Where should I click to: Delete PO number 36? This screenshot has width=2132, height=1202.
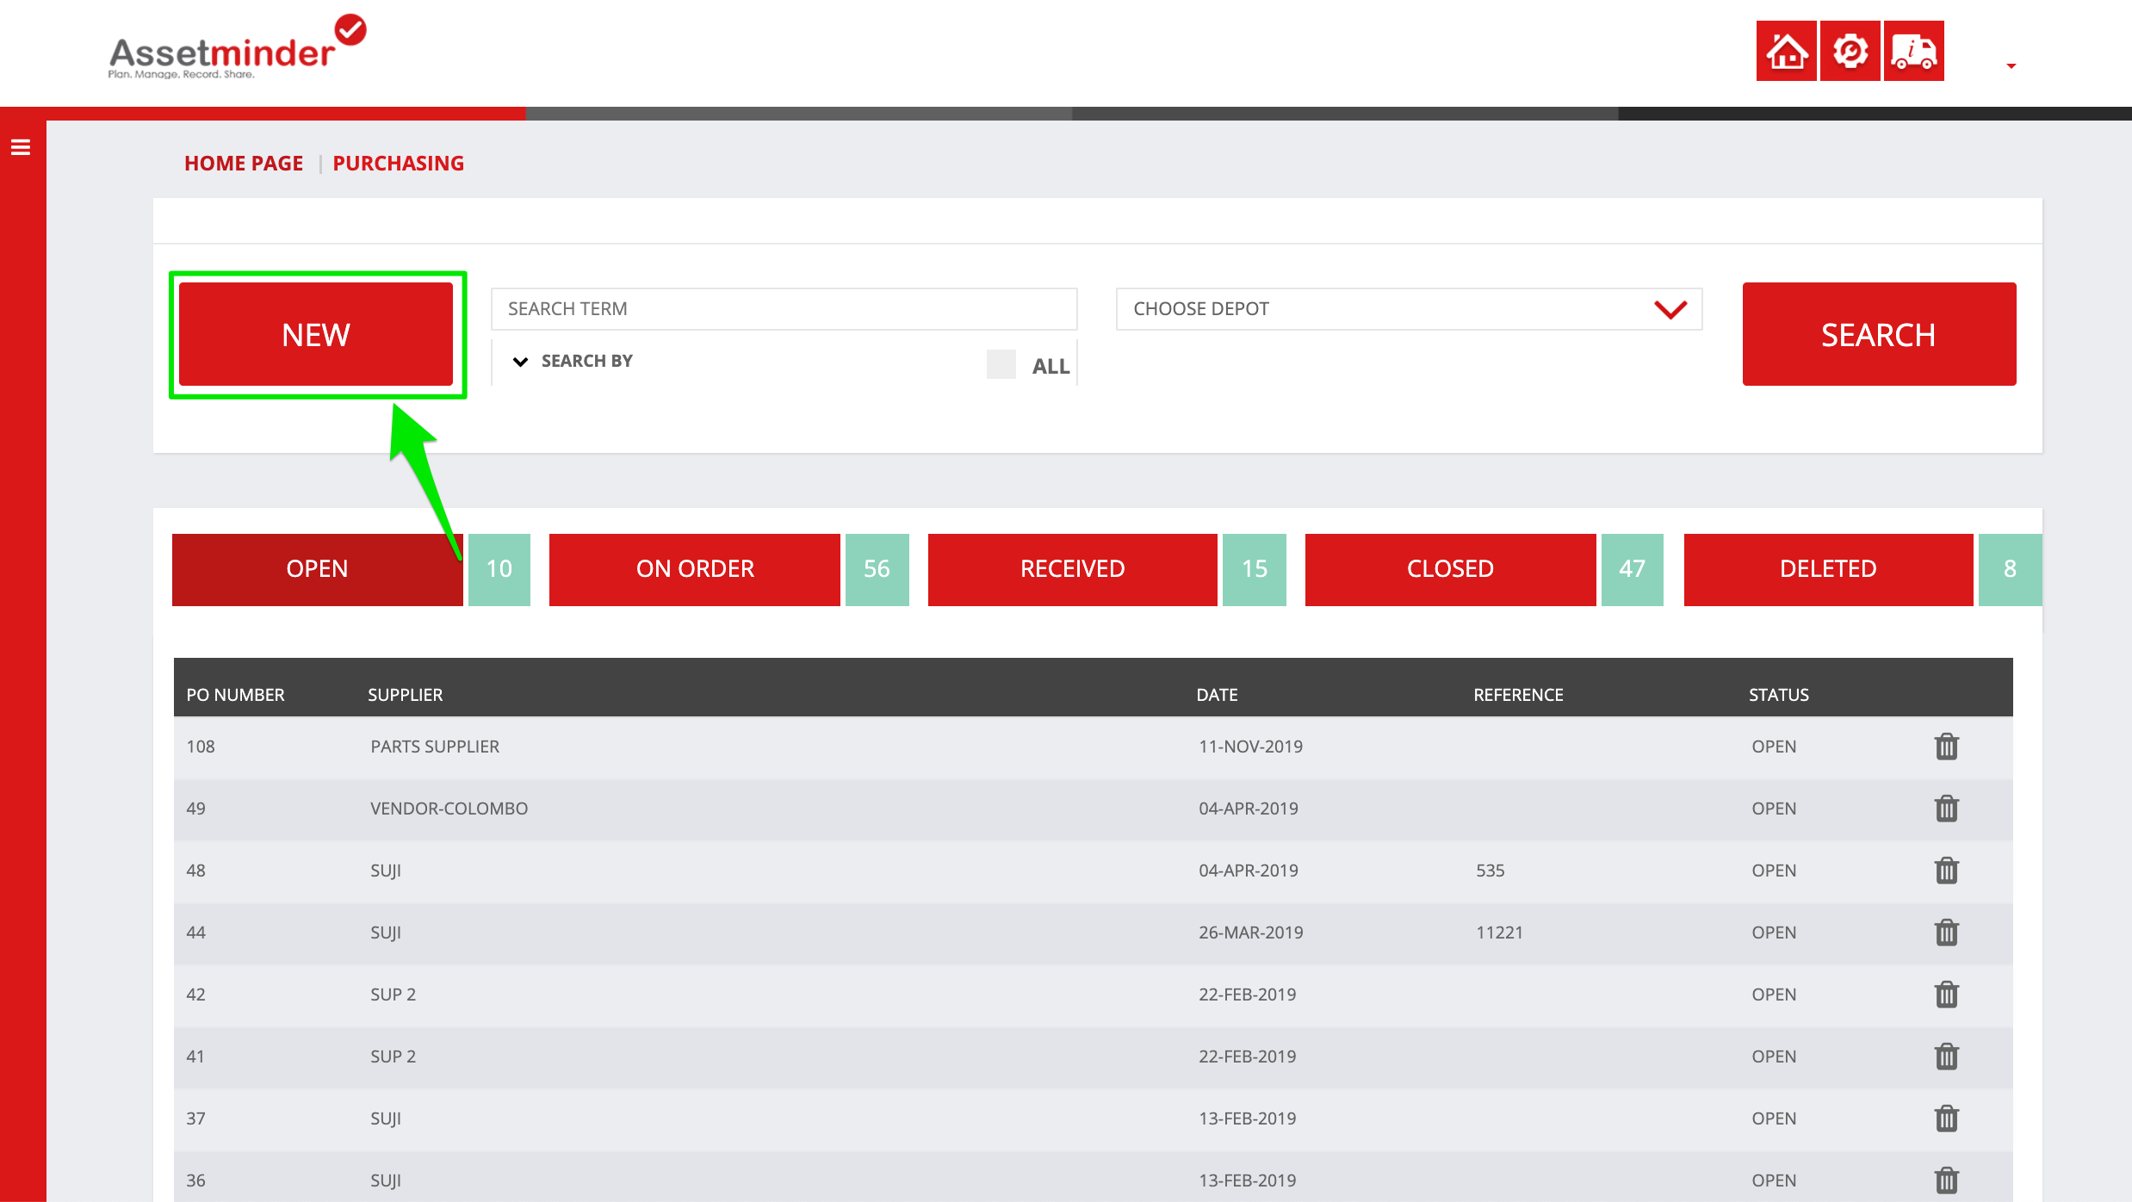pyautogui.click(x=1946, y=1180)
